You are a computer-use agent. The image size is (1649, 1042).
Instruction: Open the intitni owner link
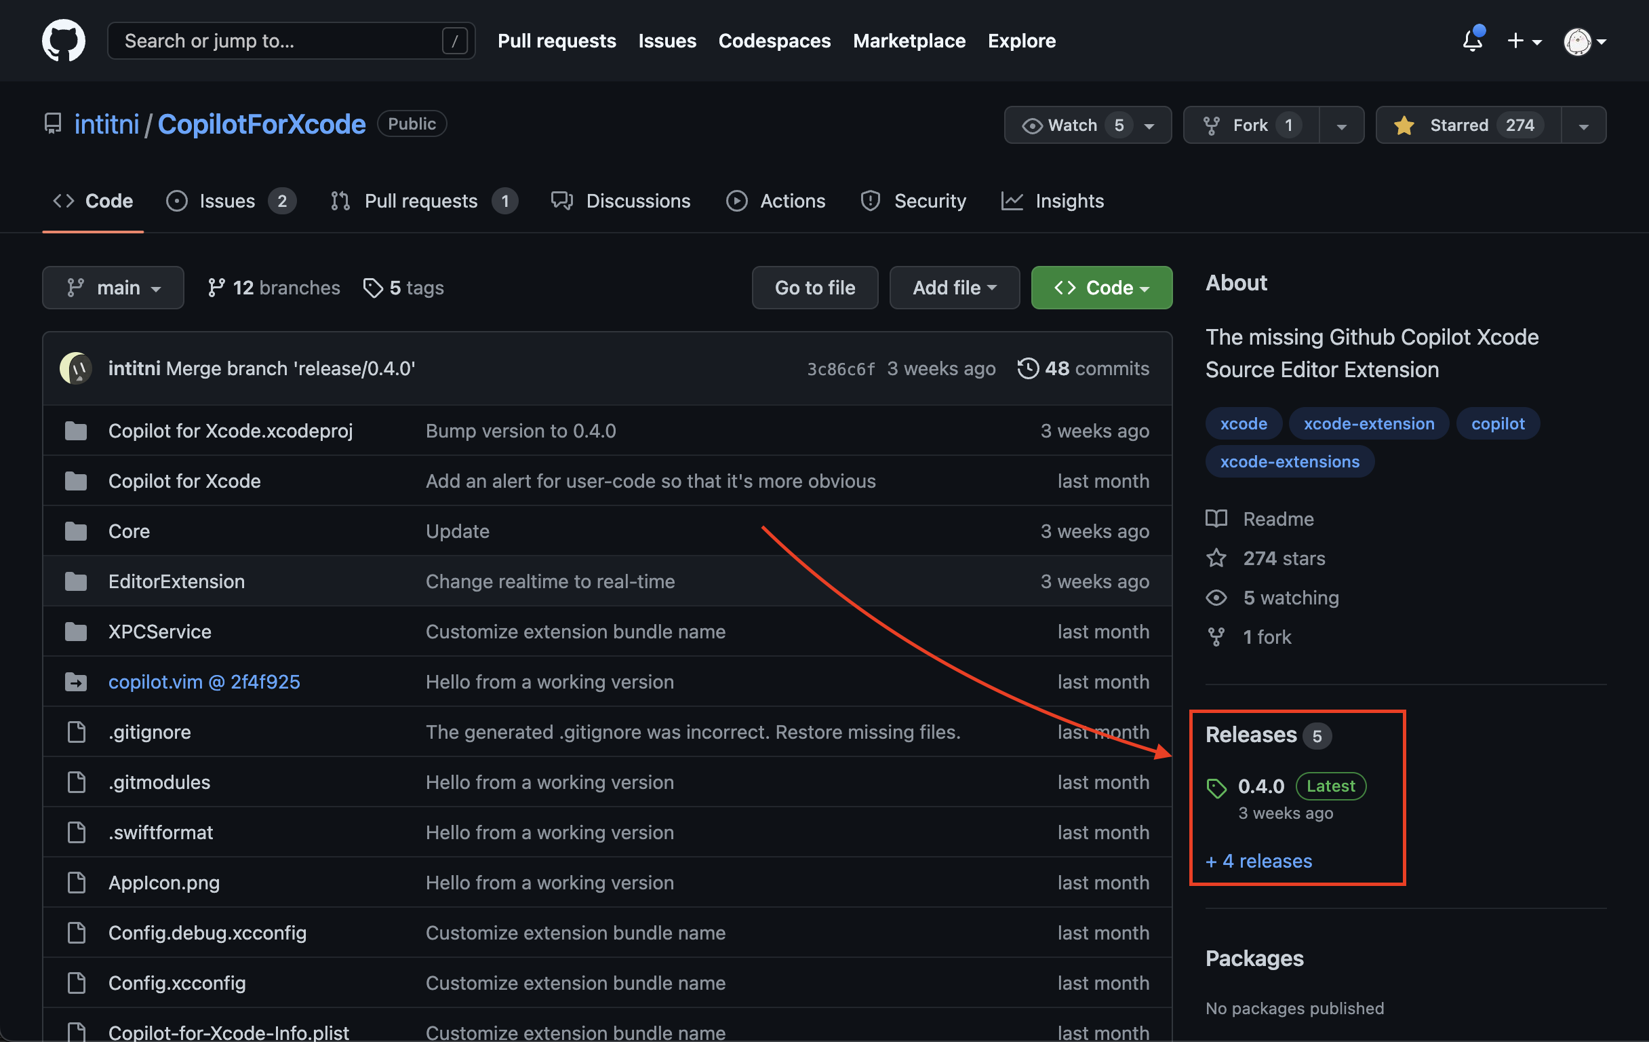click(x=107, y=124)
